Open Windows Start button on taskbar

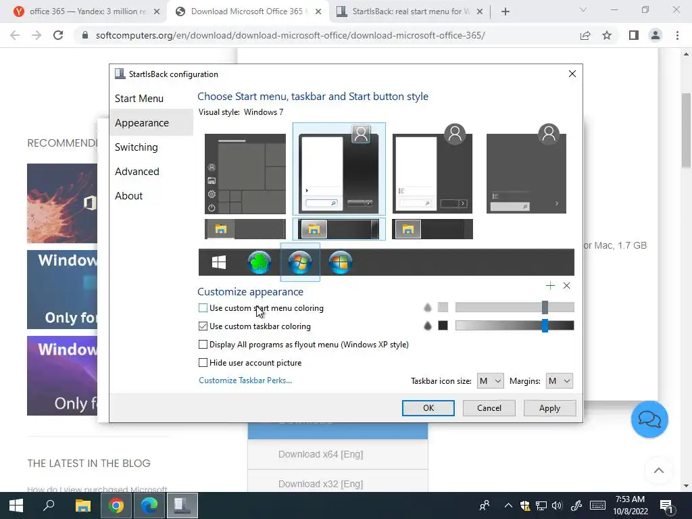16,505
